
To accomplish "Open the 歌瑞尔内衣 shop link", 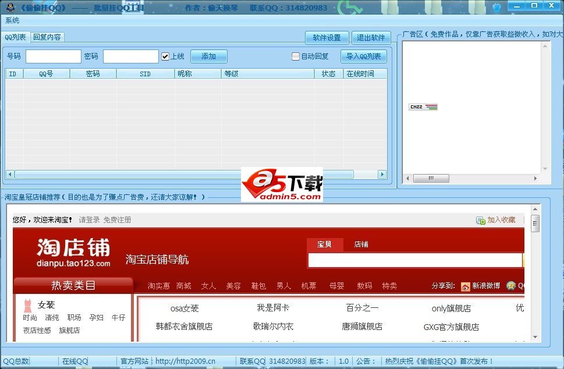I will pos(274,327).
